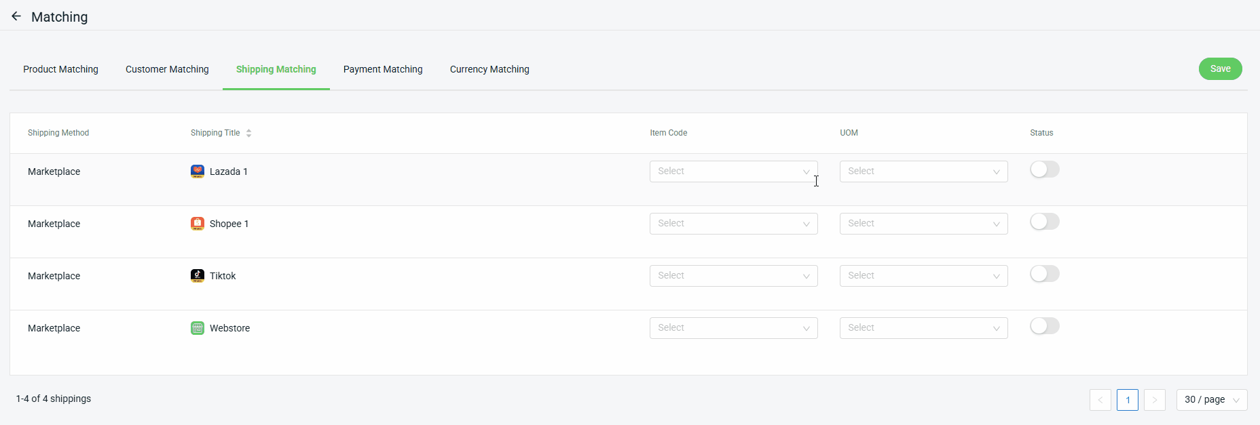This screenshot has width=1260, height=425.
Task: Select page 1 in pagination
Action: (1127, 400)
